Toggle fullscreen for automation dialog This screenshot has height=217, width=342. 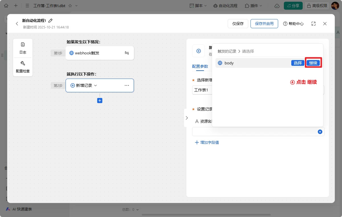[x=313, y=24]
